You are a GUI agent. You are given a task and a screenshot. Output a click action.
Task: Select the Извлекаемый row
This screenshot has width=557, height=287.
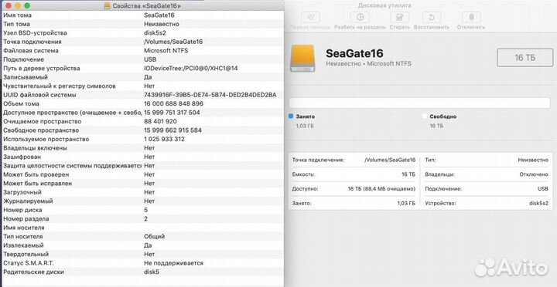(142, 245)
